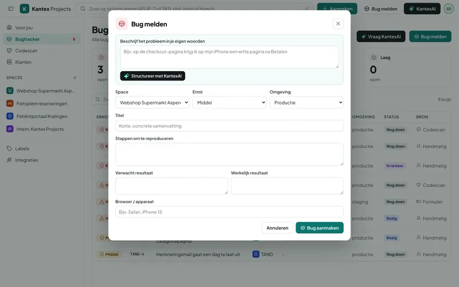
Task: Submit with the Bug aanmaken button
Action: (x=320, y=228)
